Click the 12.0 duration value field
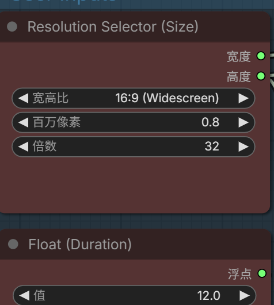Screen dimensions: 274x305 (x=135, y=295)
